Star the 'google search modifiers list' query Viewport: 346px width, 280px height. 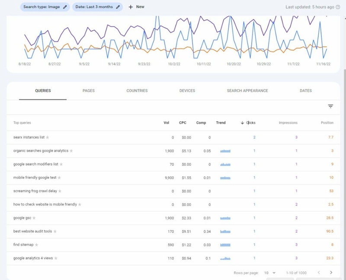click(61, 164)
